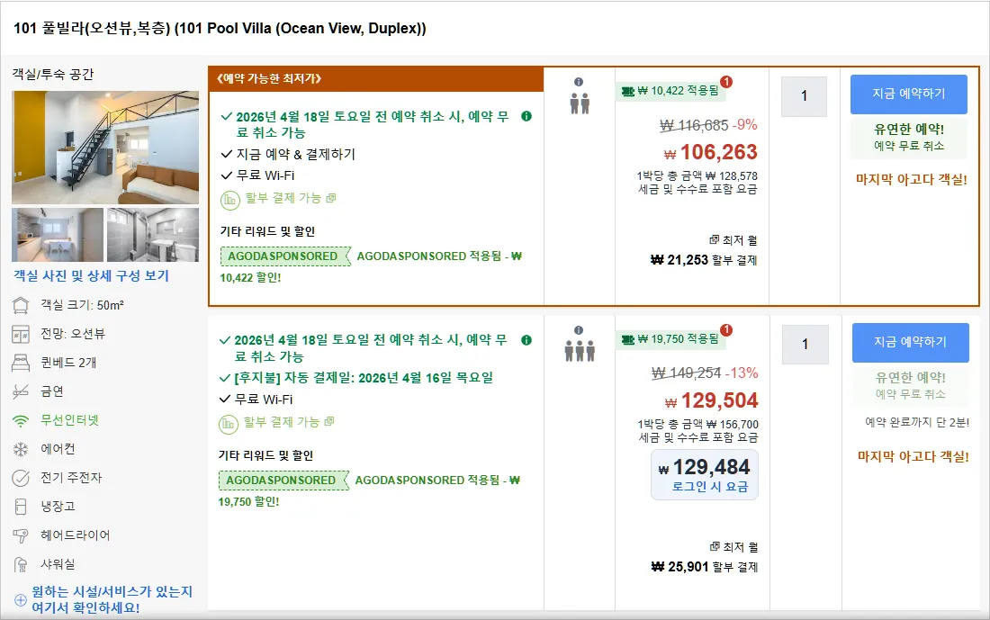Click the snowflake icon beside 에어컨
This screenshot has width=990, height=620.
pos(21,450)
